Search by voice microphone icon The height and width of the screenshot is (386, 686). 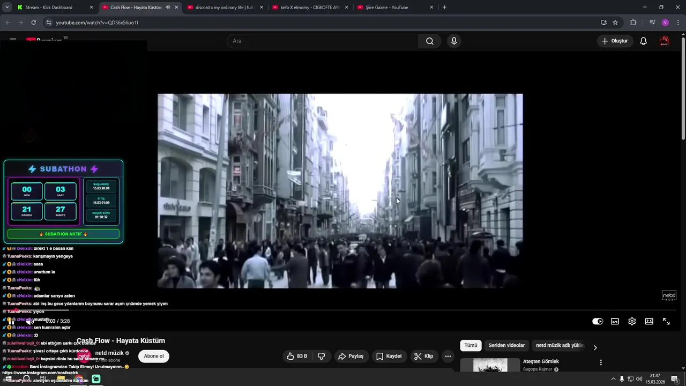[x=454, y=41]
